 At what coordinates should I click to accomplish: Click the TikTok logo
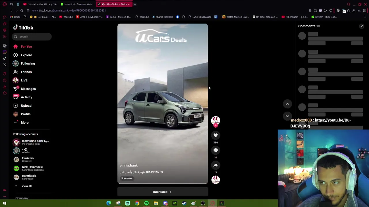pos(23,28)
